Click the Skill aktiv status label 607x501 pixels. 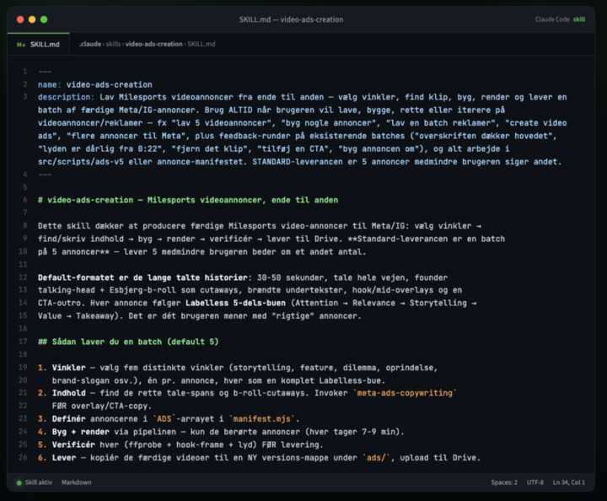tap(38, 482)
